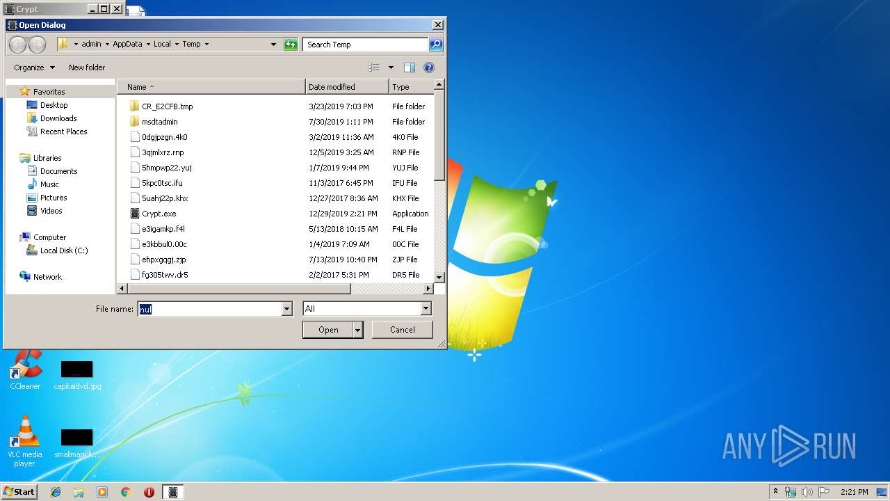Expand the Open button split arrow
This screenshot has width=890, height=501.
coord(358,330)
